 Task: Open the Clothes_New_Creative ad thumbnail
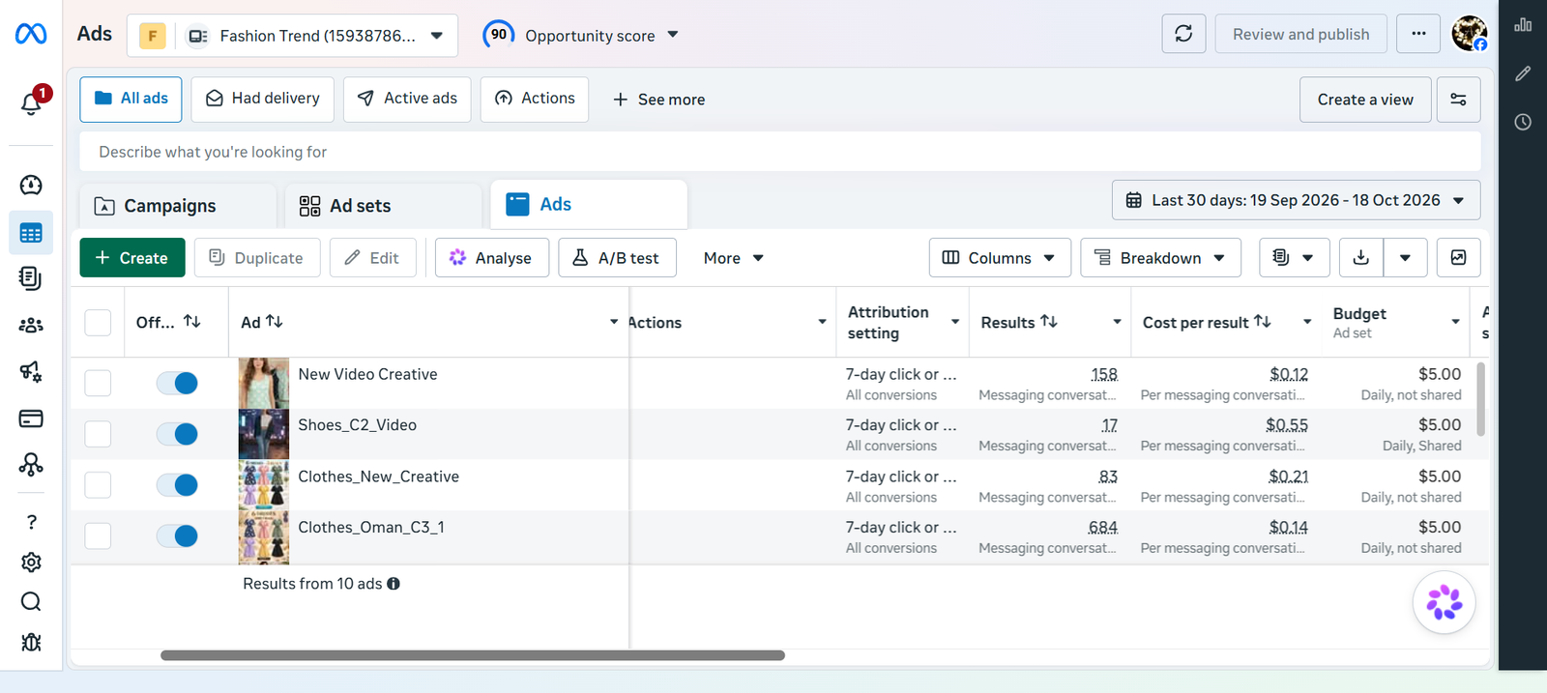(x=263, y=485)
